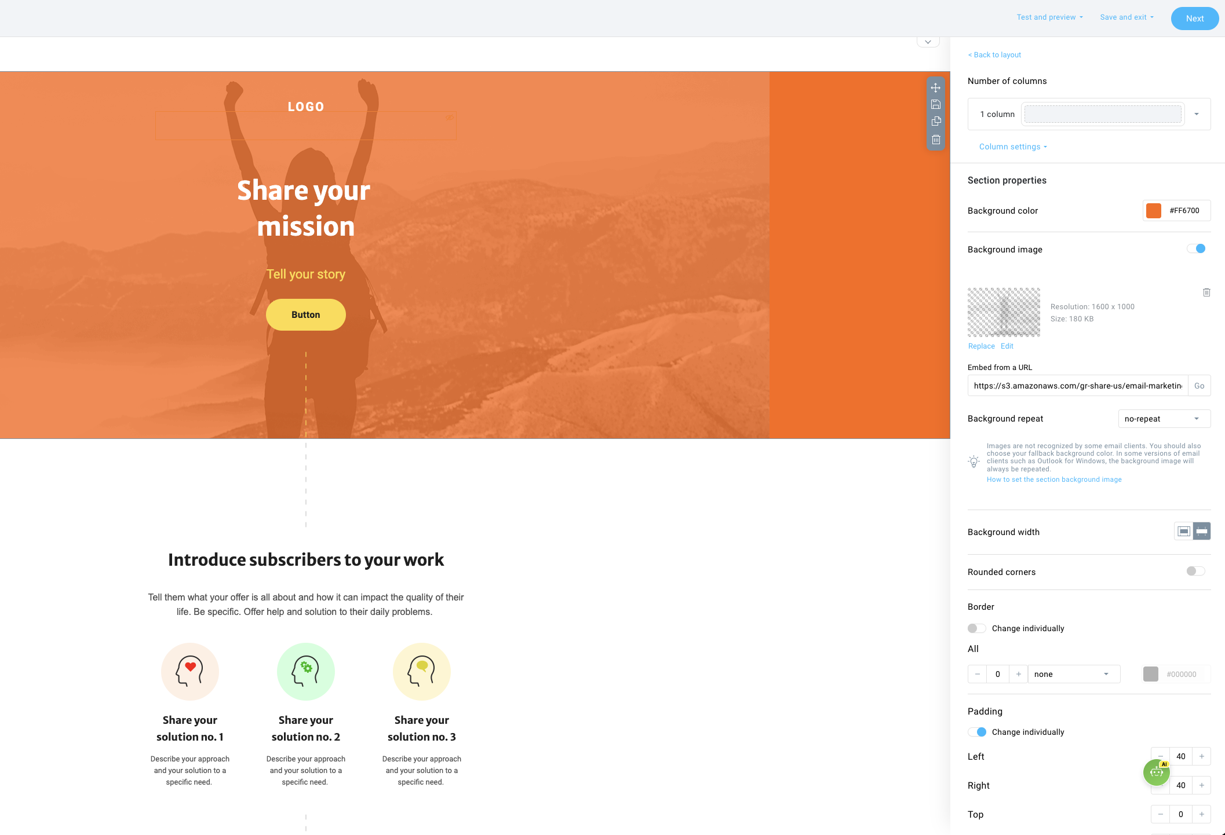Select the boxed background width option
Screen dimensions: 1225x835
pyautogui.click(x=1183, y=531)
